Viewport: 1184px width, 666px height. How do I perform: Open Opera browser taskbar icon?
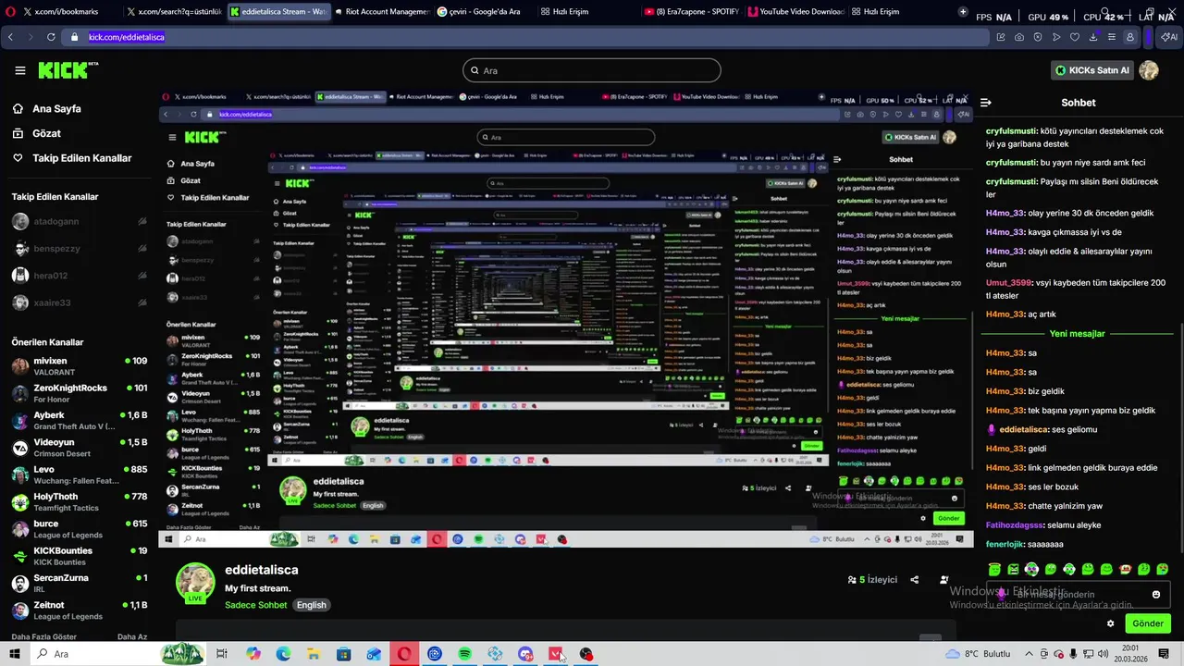[405, 654]
